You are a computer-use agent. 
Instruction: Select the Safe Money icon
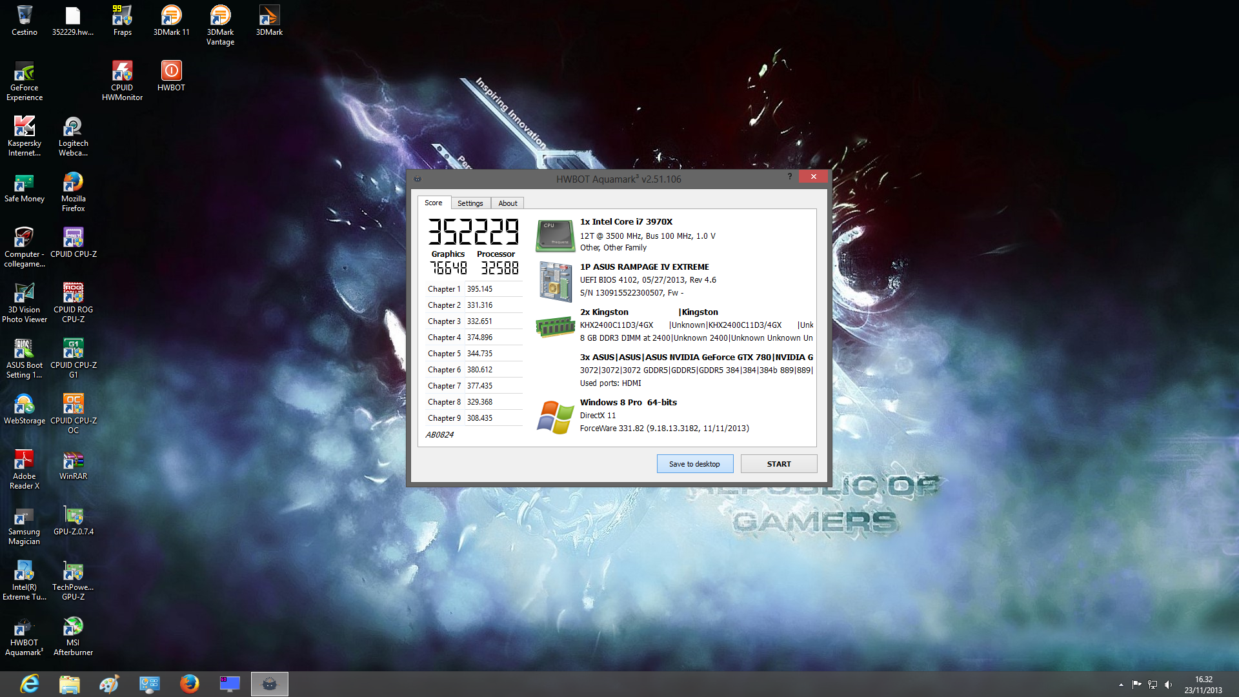[x=25, y=188]
